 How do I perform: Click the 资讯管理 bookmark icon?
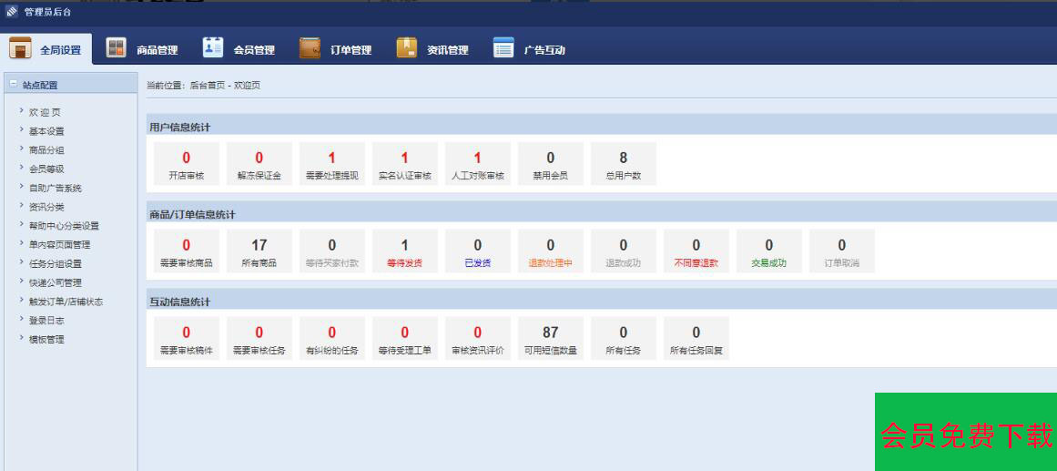406,48
